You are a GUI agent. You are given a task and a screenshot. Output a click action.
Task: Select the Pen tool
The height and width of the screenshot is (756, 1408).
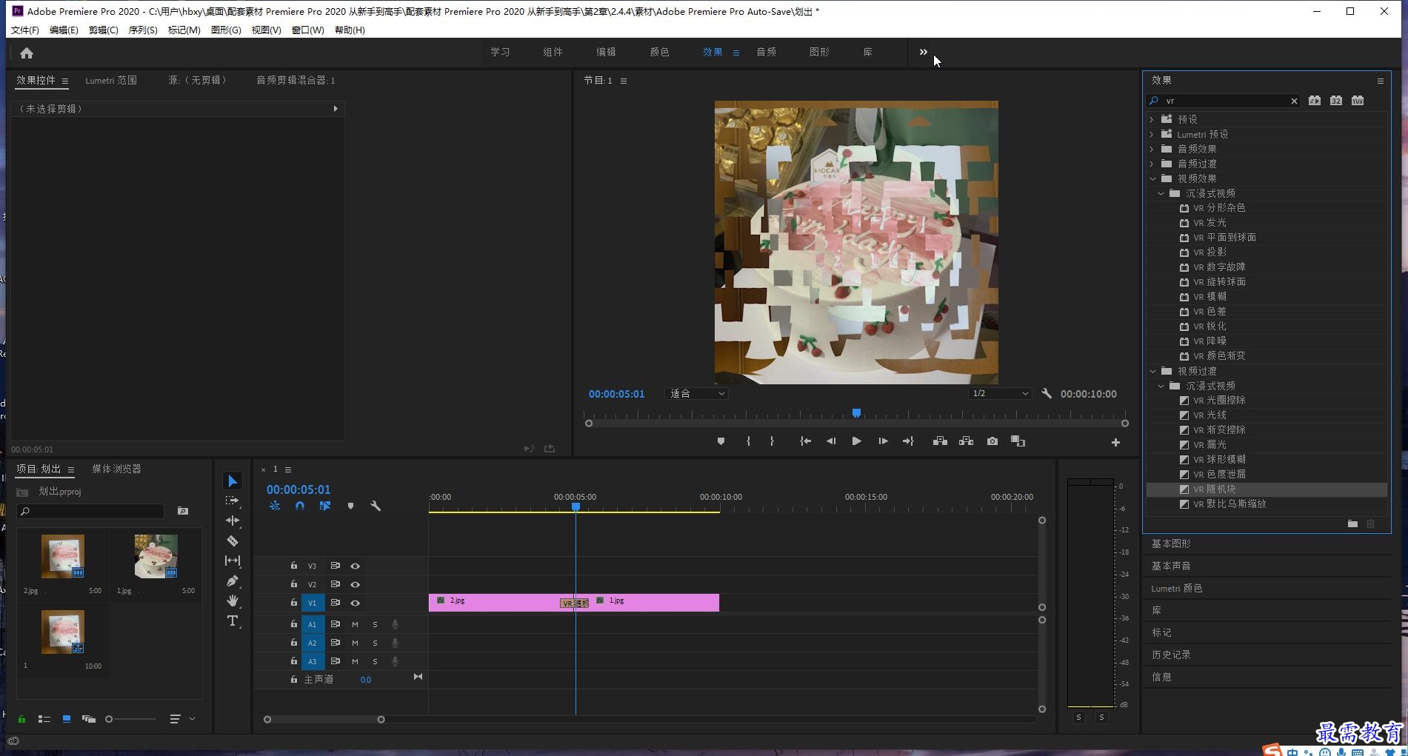233,581
